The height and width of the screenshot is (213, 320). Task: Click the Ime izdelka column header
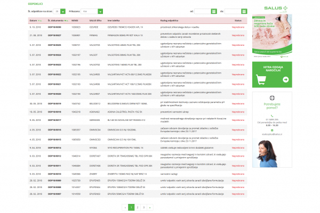[x=114, y=21]
